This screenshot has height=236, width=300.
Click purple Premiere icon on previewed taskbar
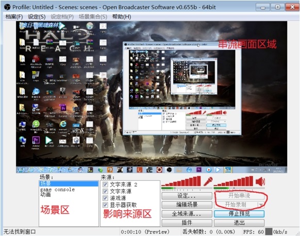(x=199, y=170)
